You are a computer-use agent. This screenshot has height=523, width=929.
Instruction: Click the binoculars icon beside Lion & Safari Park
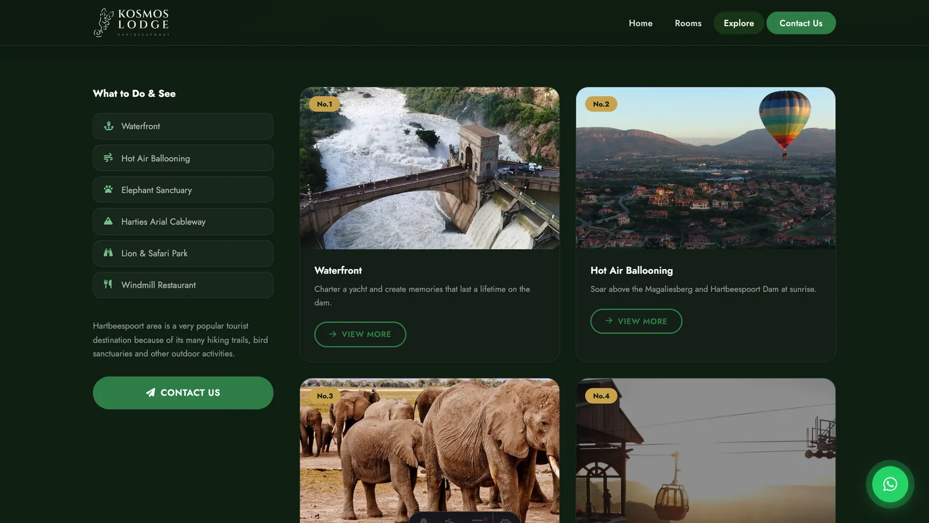pyautogui.click(x=109, y=253)
